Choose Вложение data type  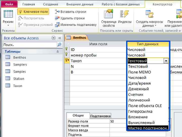[x=148, y=117]
